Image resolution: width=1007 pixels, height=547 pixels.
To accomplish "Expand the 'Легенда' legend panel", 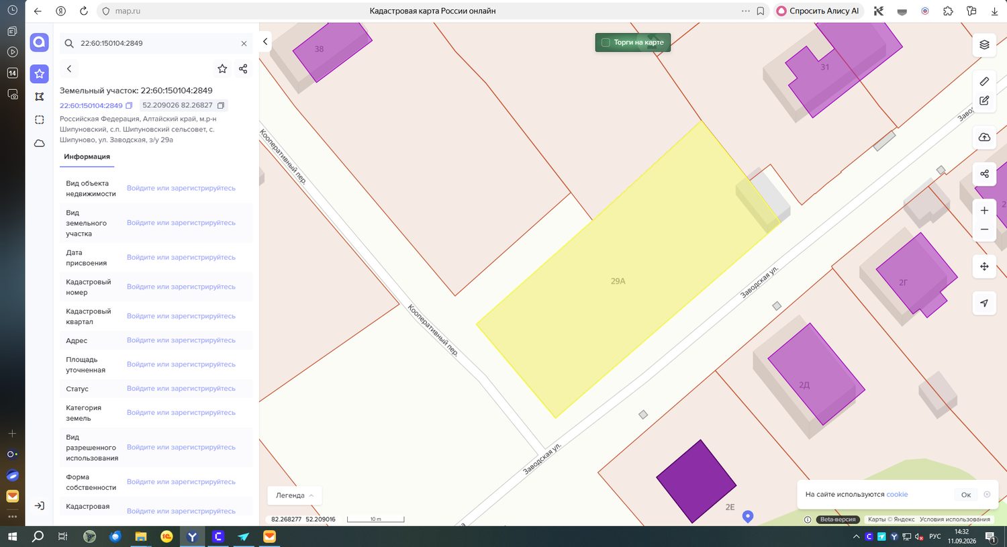I will (x=295, y=495).
